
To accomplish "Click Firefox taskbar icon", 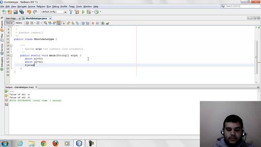I will [x=55, y=143].
